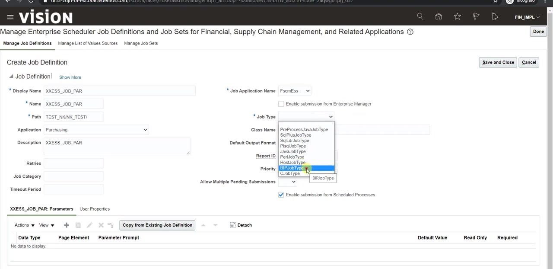Screen dimensions: 553x269
Task: Move parameter up arrow icon
Action: (x=203, y=225)
